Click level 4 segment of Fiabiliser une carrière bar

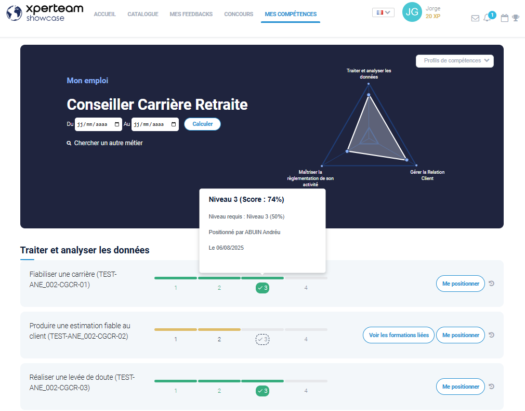point(306,278)
